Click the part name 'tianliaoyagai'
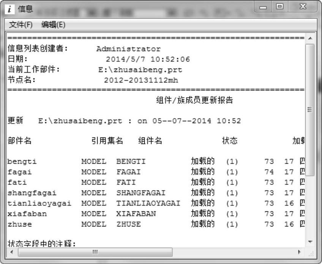Screen dimensions: 322x264 click(x=39, y=203)
